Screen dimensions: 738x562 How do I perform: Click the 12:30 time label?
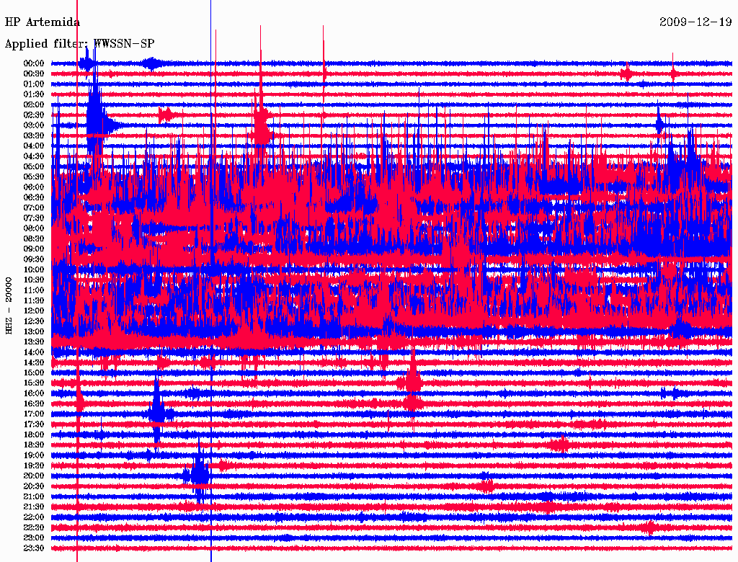pyautogui.click(x=34, y=321)
